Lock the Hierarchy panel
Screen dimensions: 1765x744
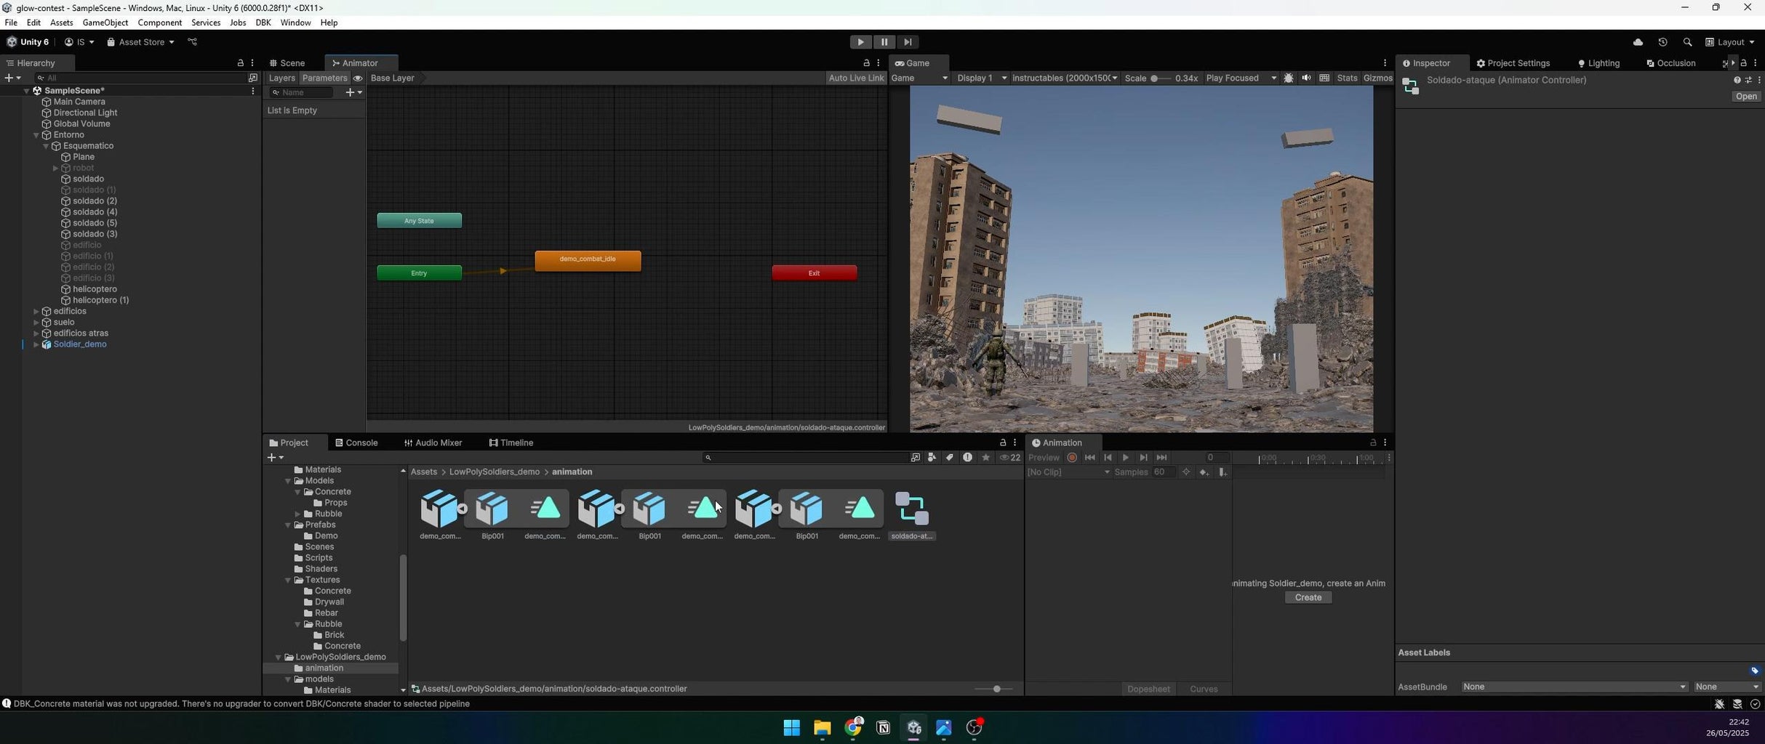click(241, 63)
